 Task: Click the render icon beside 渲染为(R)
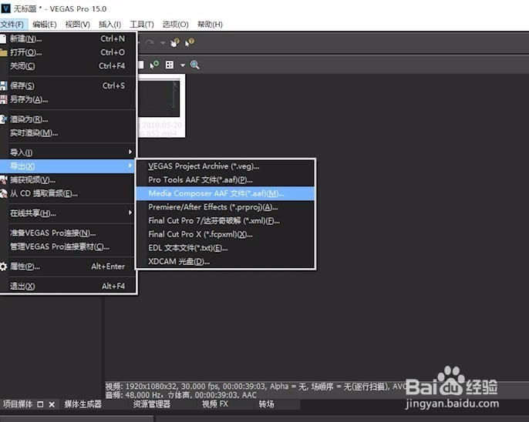click(x=3, y=119)
